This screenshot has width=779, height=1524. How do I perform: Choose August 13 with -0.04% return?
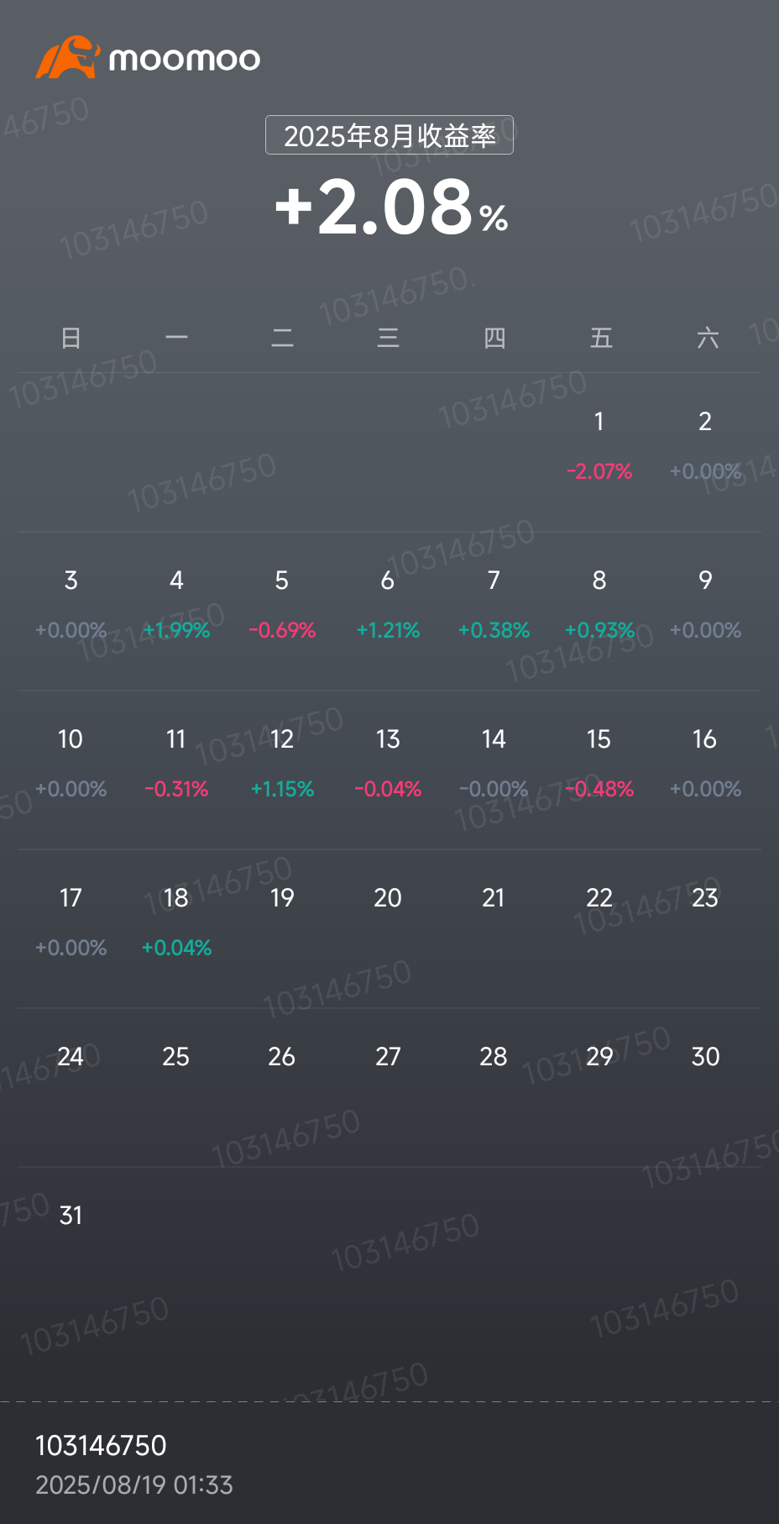388,763
